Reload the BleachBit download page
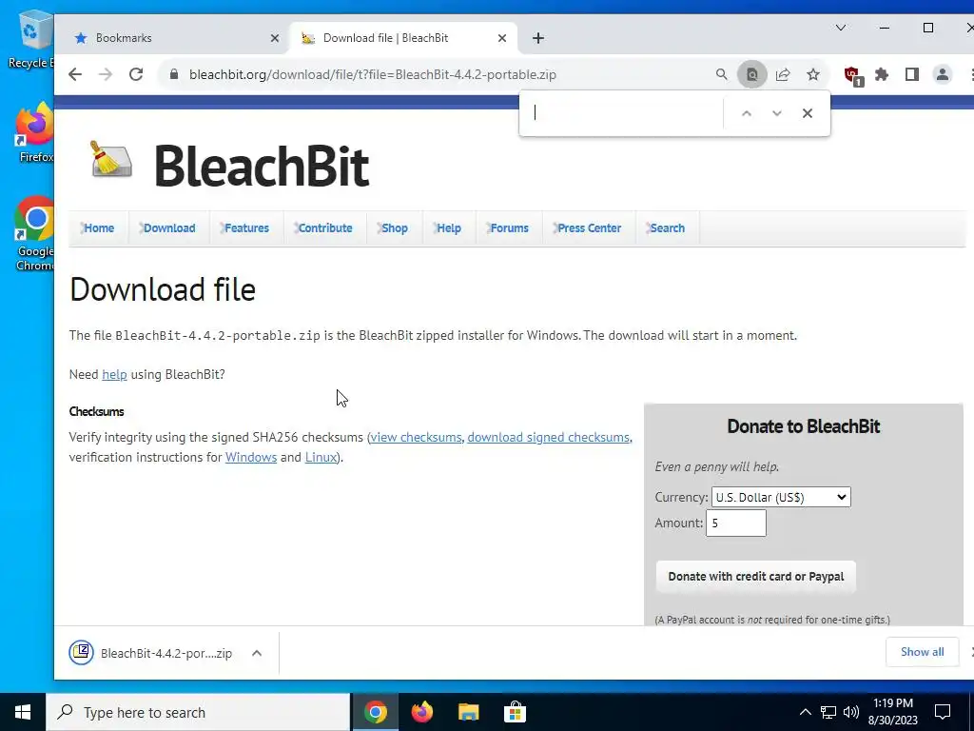 tap(136, 74)
